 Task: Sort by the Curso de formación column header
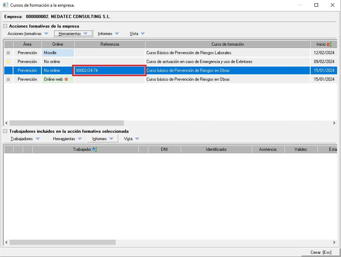tap(228, 44)
